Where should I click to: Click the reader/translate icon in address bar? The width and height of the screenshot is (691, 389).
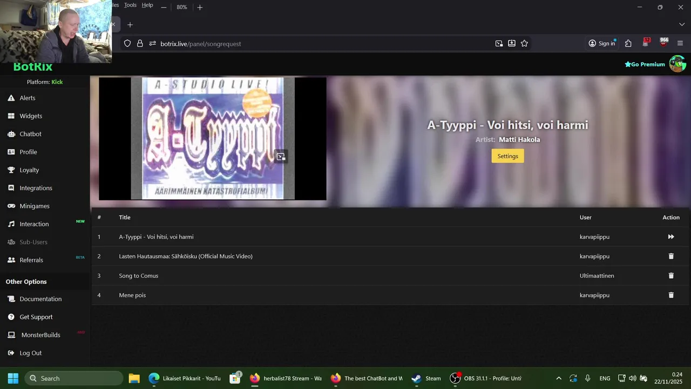499,44
